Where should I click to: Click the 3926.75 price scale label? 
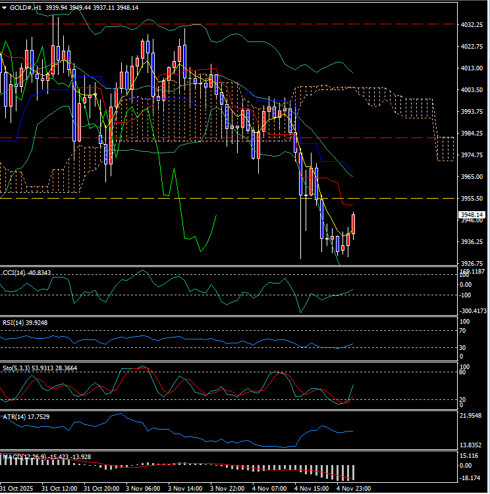click(472, 263)
